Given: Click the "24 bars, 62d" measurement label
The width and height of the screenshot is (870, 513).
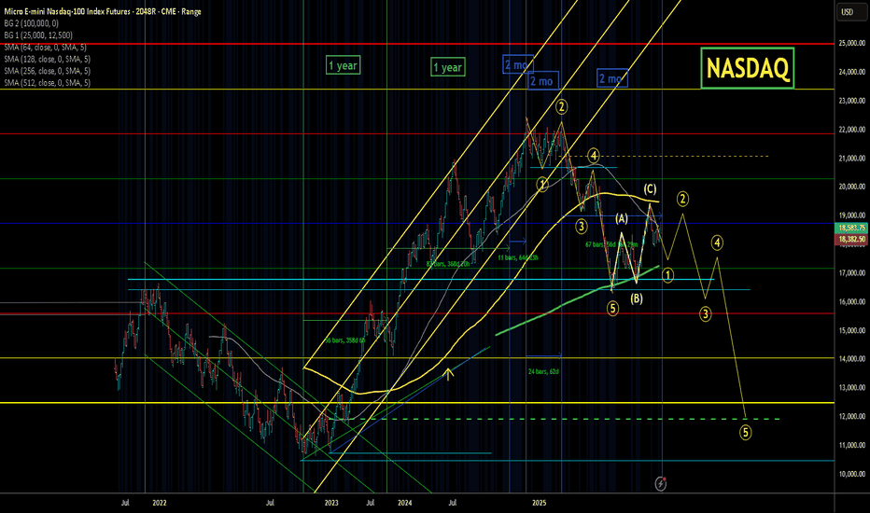Looking at the screenshot, I should [x=543, y=371].
